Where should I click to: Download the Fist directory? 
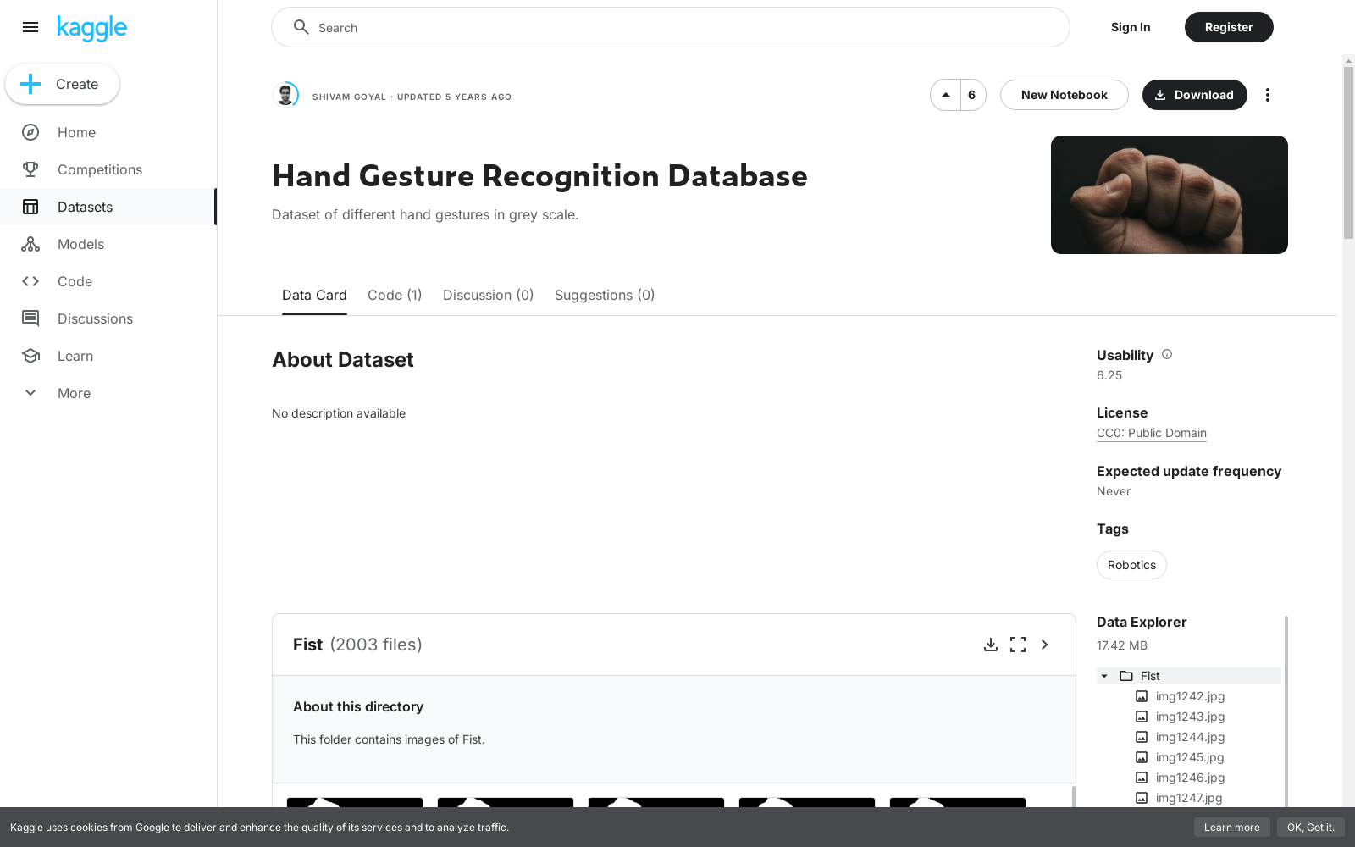tap(991, 645)
